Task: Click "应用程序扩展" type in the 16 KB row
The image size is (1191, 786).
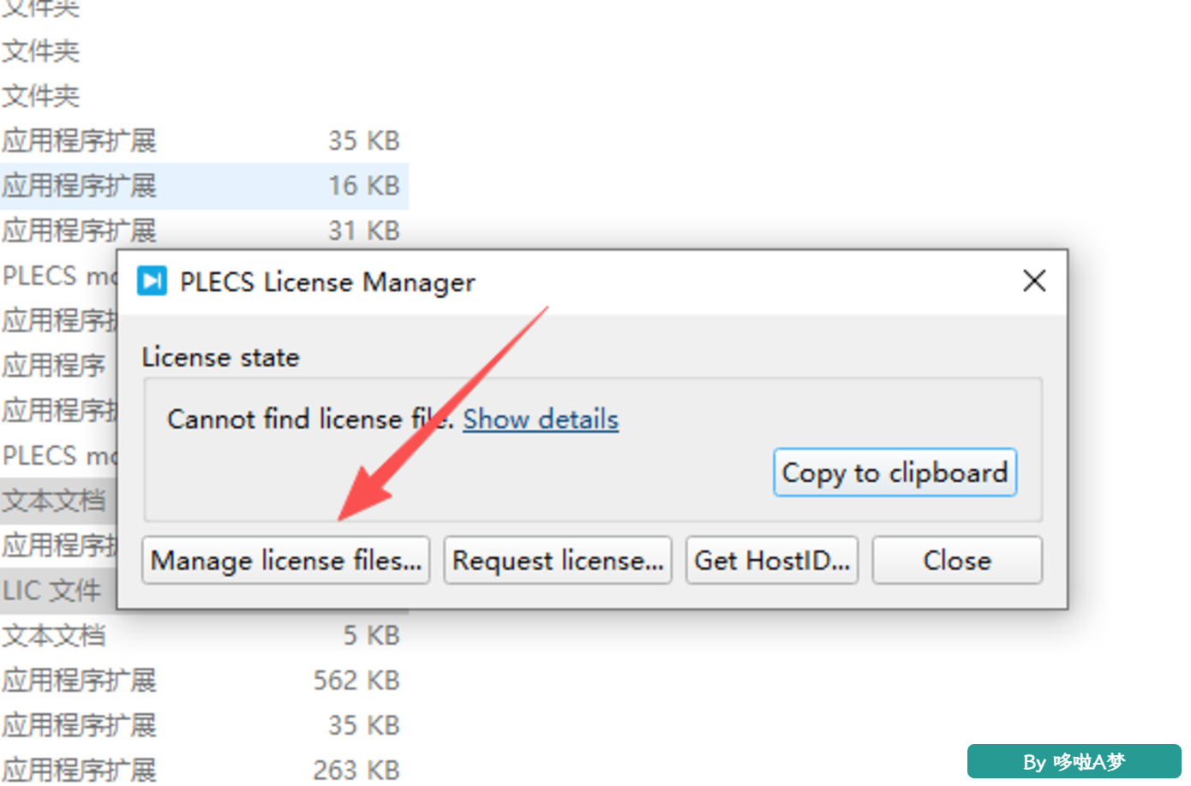Action: tap(80, 186)
